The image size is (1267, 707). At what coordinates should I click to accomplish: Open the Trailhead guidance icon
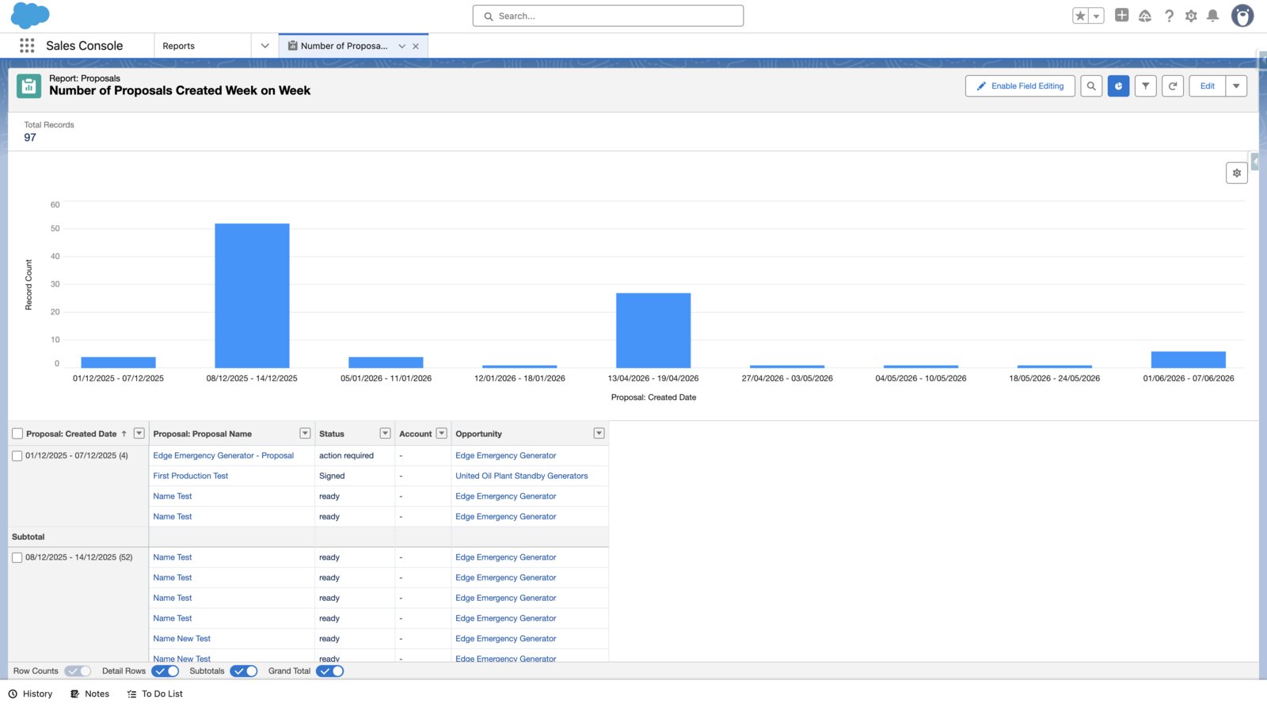[x=1145, y=16]
